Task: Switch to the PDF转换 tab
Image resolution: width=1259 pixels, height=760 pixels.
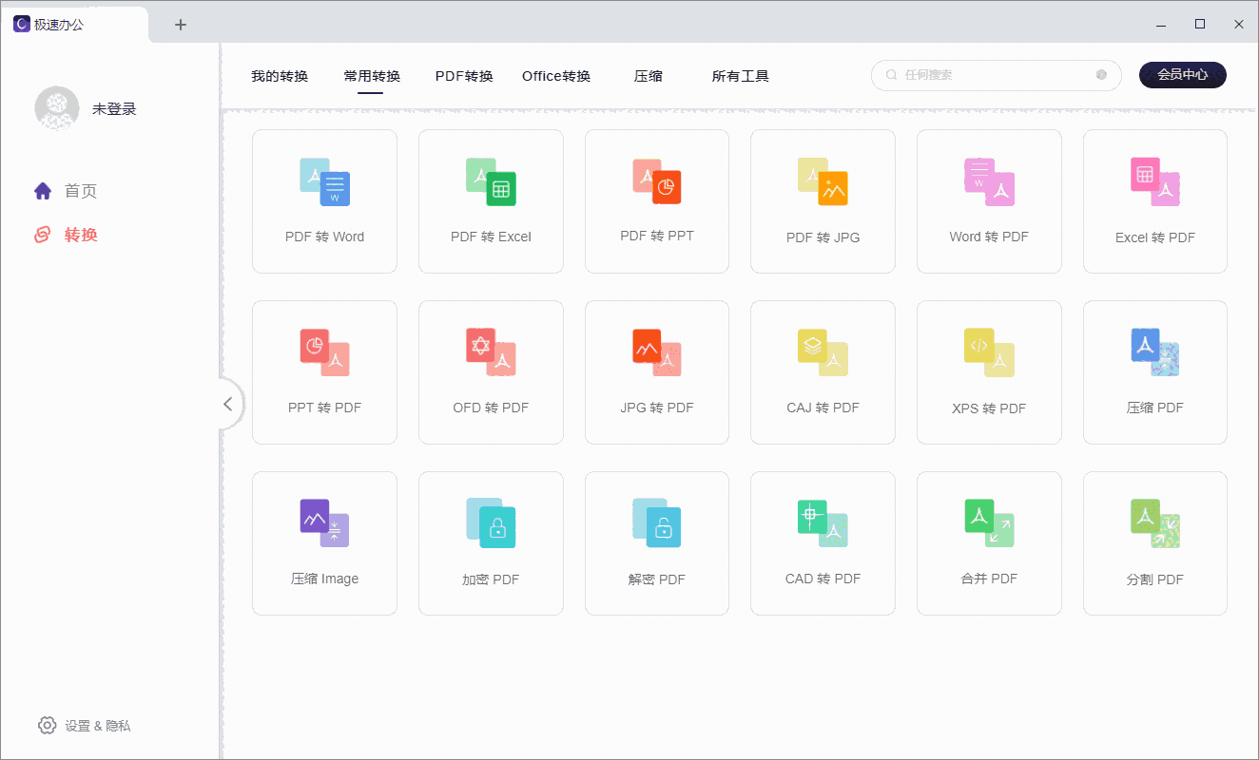Action: pos(464,76)
